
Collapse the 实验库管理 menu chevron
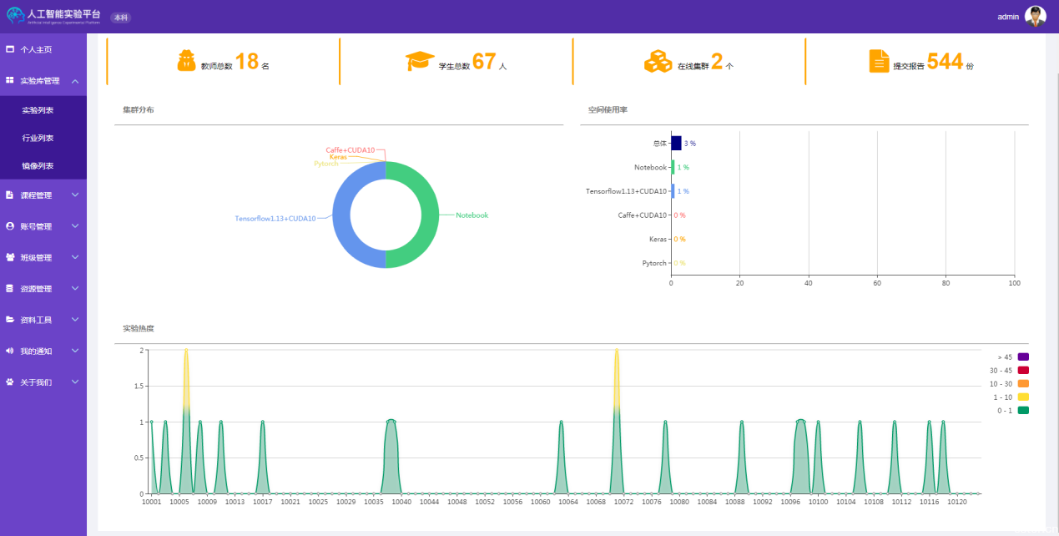(75, 81)
